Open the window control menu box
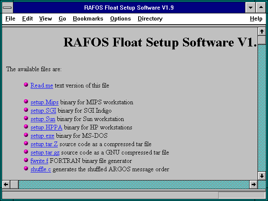268x201 pixels. pyautogui.click(x=7, y=8)
